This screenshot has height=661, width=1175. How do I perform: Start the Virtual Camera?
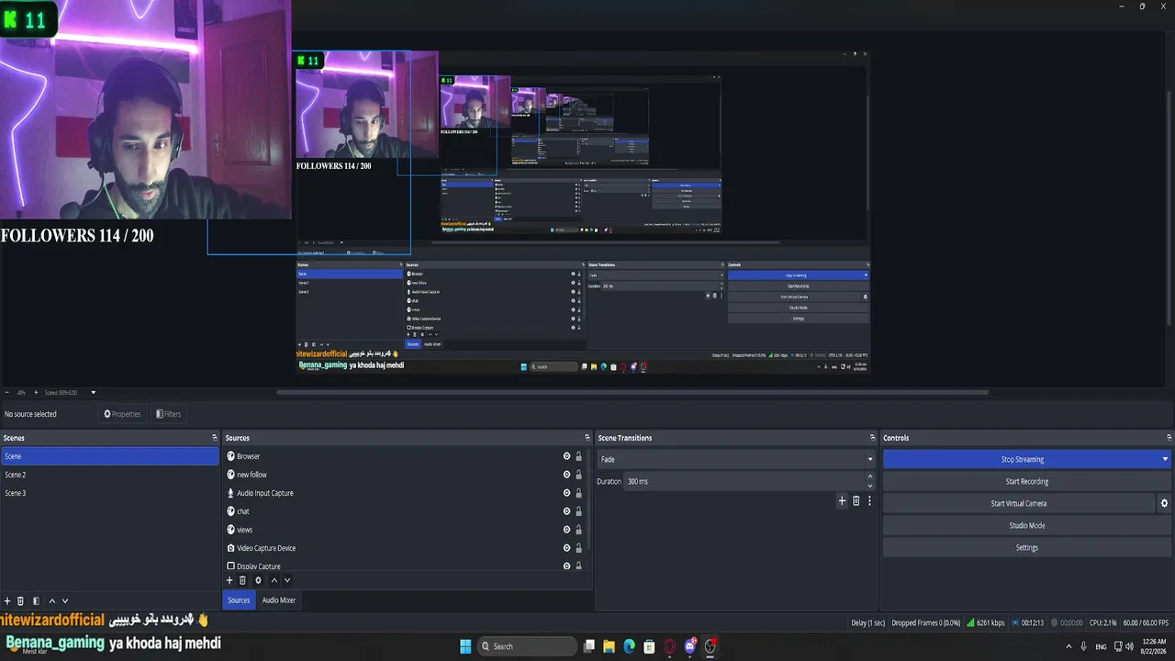click(1018, 503)
